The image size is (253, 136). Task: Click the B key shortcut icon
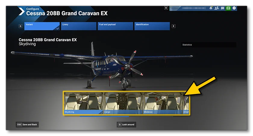point(166,8)
